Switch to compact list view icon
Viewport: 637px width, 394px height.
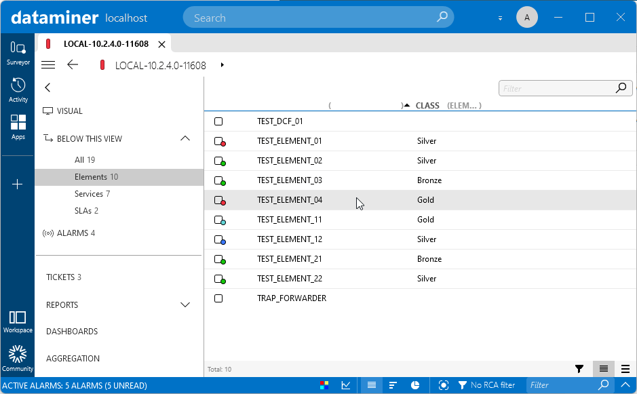point(603,369)
